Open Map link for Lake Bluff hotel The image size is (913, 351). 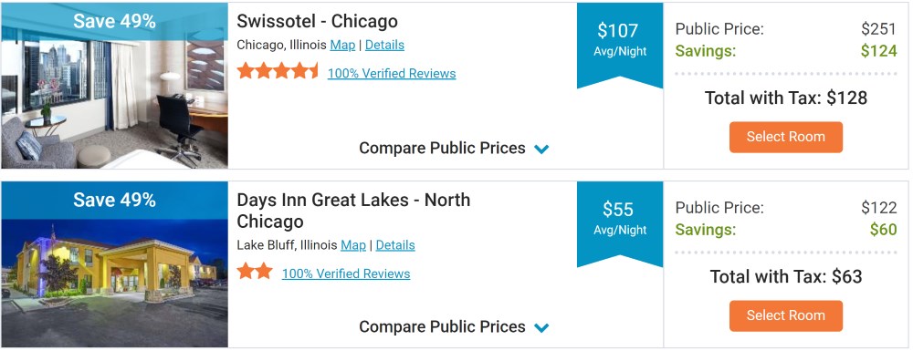(x=353, y=245)
